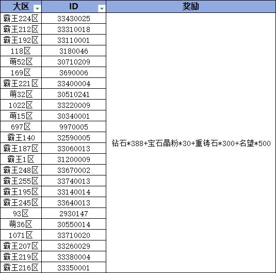Select cell 93区
This screenshot has width=276, height=273.
(21, 213)
